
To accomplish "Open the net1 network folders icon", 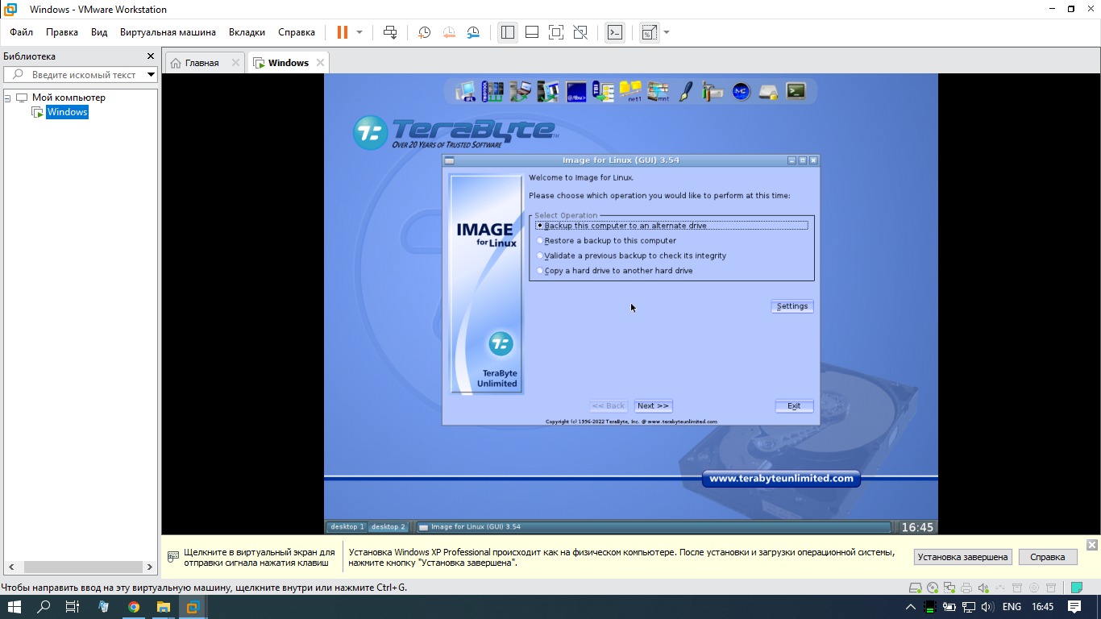I will 630,92.
